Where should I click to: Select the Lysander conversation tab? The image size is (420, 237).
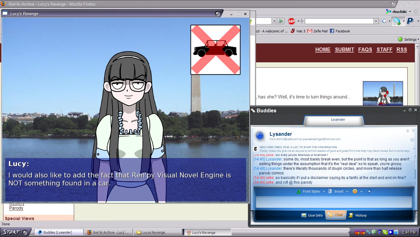[338, 120]
